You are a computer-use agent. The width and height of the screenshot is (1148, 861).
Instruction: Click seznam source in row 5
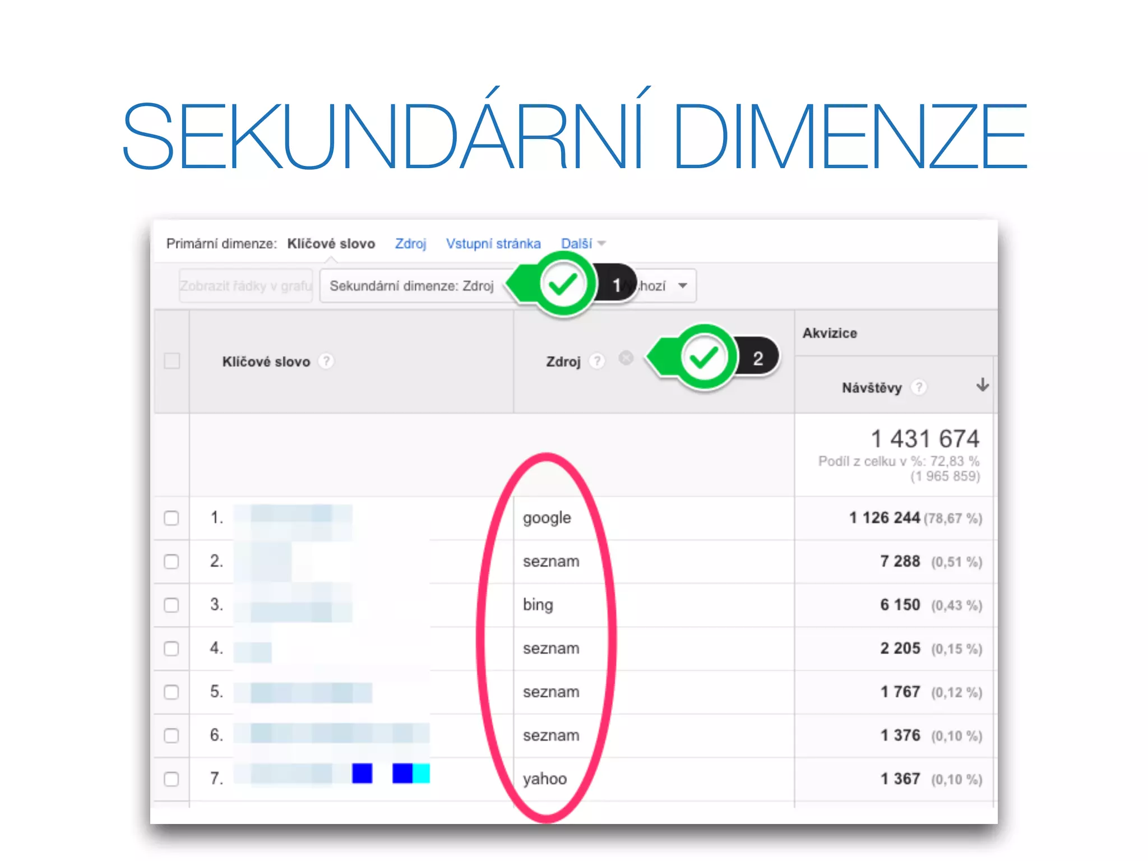(x=551, y=692)
